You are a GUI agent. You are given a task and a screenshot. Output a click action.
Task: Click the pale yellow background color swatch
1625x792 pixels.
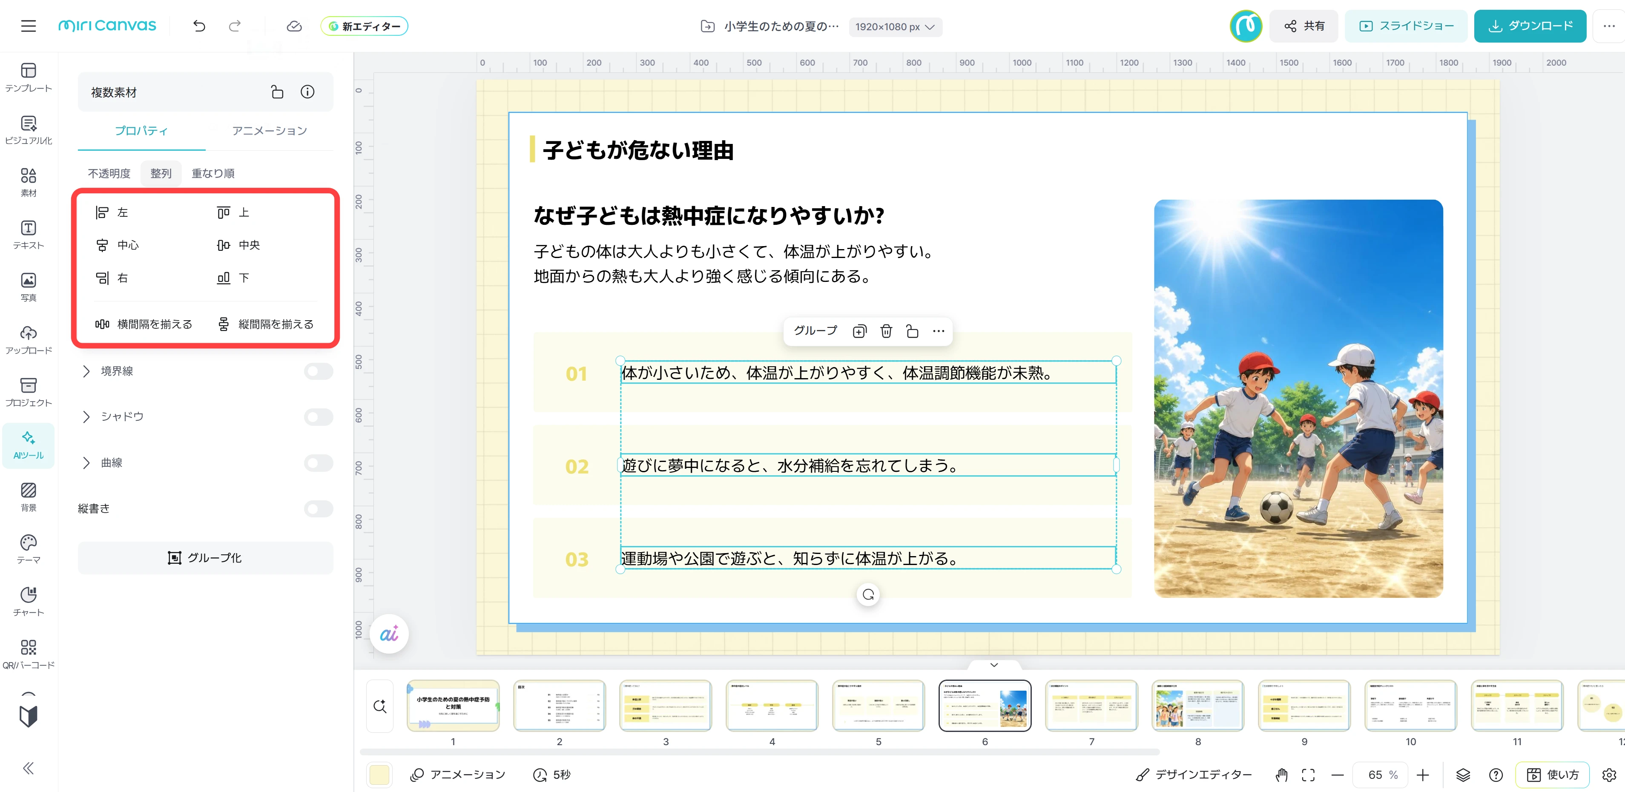tap(379, 775)
